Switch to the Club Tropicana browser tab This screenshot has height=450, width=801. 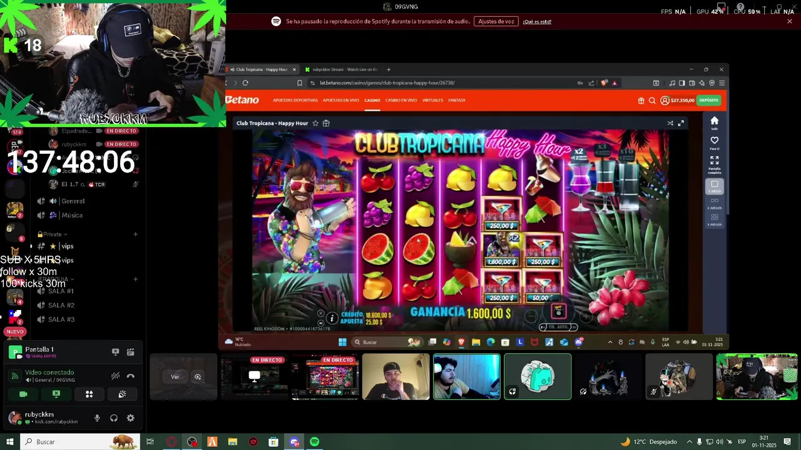262,69
